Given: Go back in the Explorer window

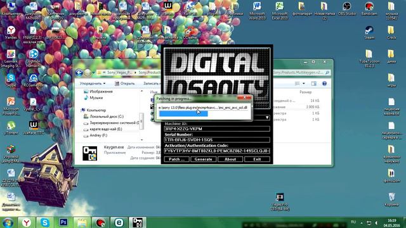Looking at the screenshot, I should (79, 73).
